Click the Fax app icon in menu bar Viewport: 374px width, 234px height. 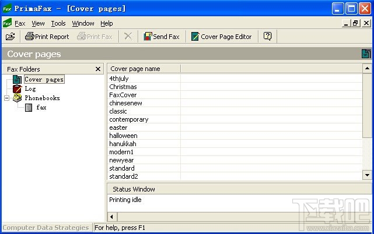[x=7, y=23]
